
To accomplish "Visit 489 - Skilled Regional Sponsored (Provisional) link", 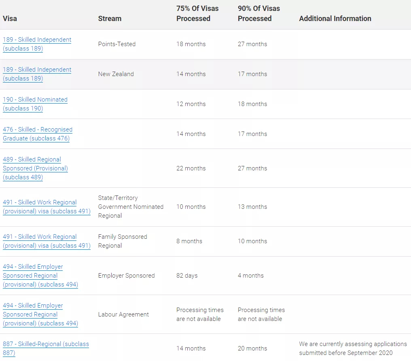I will [35, 168].
